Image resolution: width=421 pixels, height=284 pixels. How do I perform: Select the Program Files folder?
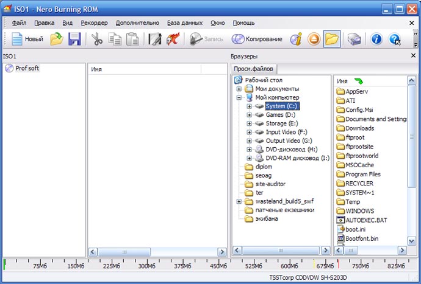pos(358,175)
